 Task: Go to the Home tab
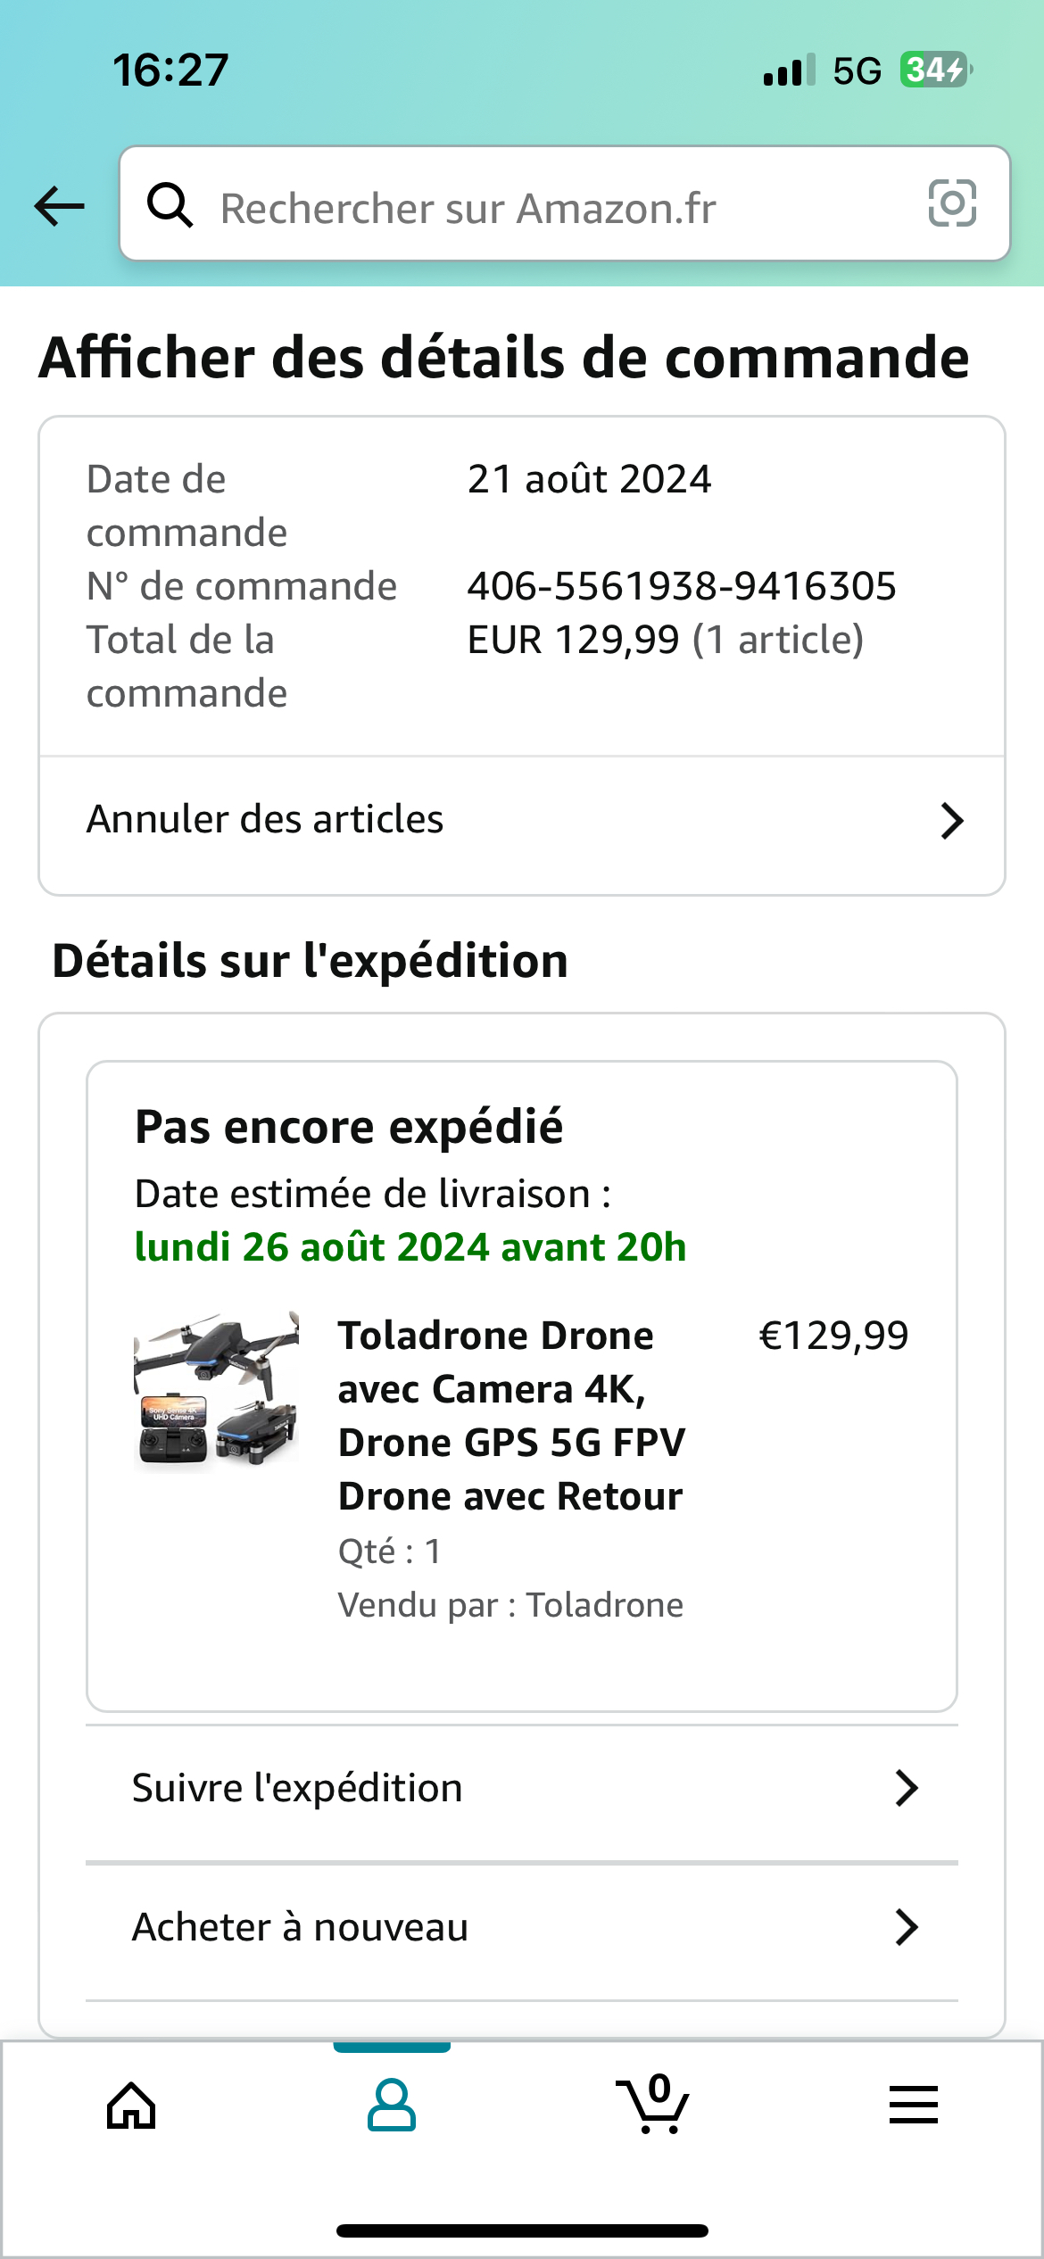(x=131, y=2106)
